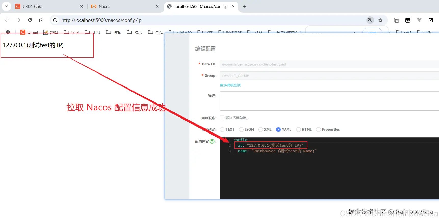Reload the current page
The image size is (439, 221).
30,20
